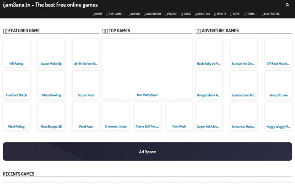Viewport: 295px width, 184px height.
Task: Open the Action category
Action: (x=134, y=14)
